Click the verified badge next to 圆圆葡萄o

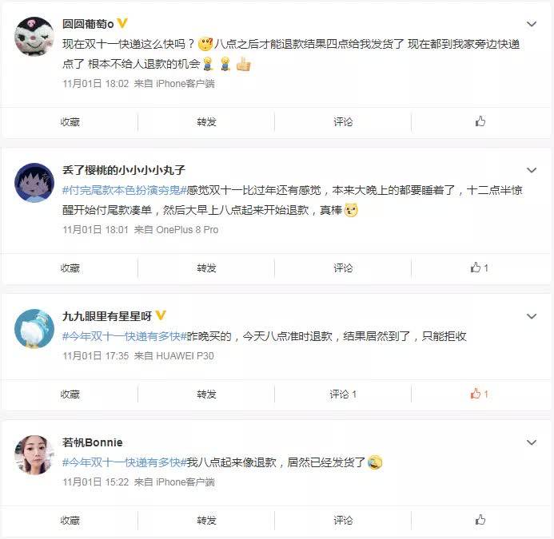tap(122, 23)
